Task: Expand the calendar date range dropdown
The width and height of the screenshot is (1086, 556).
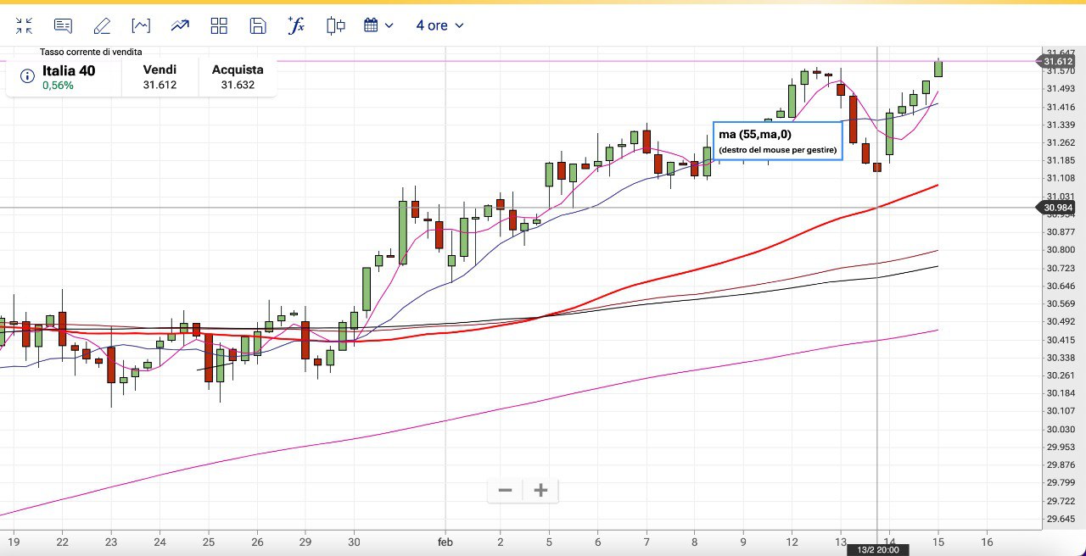Action: tap(378, 25)
